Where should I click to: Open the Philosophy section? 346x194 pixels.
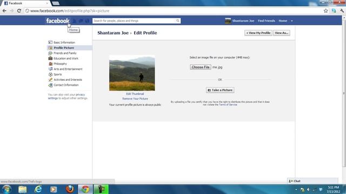coord(60,64)
